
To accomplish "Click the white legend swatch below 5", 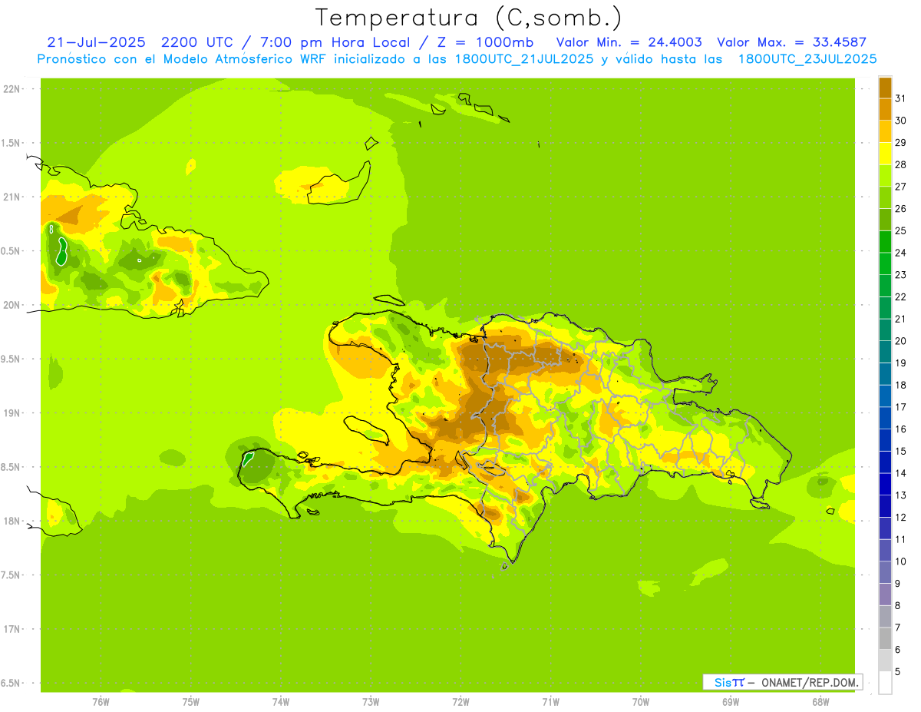I will [885, 683].
